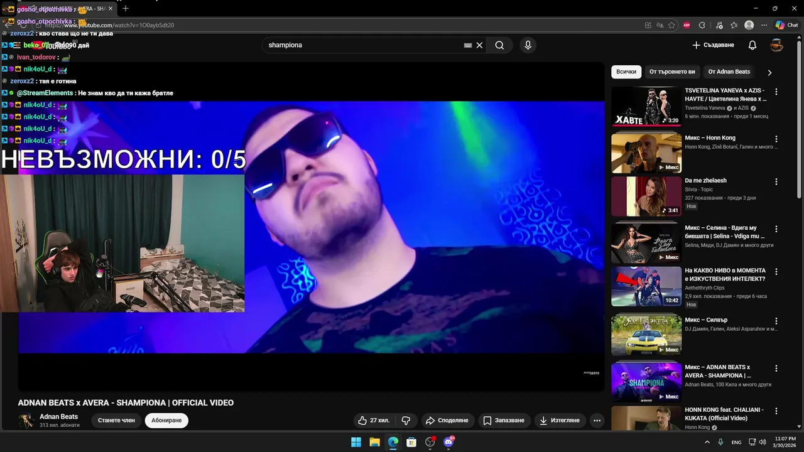This screenshot has height=452, width=804.
Task: Click the ENG language indicator
Action: 736,442
